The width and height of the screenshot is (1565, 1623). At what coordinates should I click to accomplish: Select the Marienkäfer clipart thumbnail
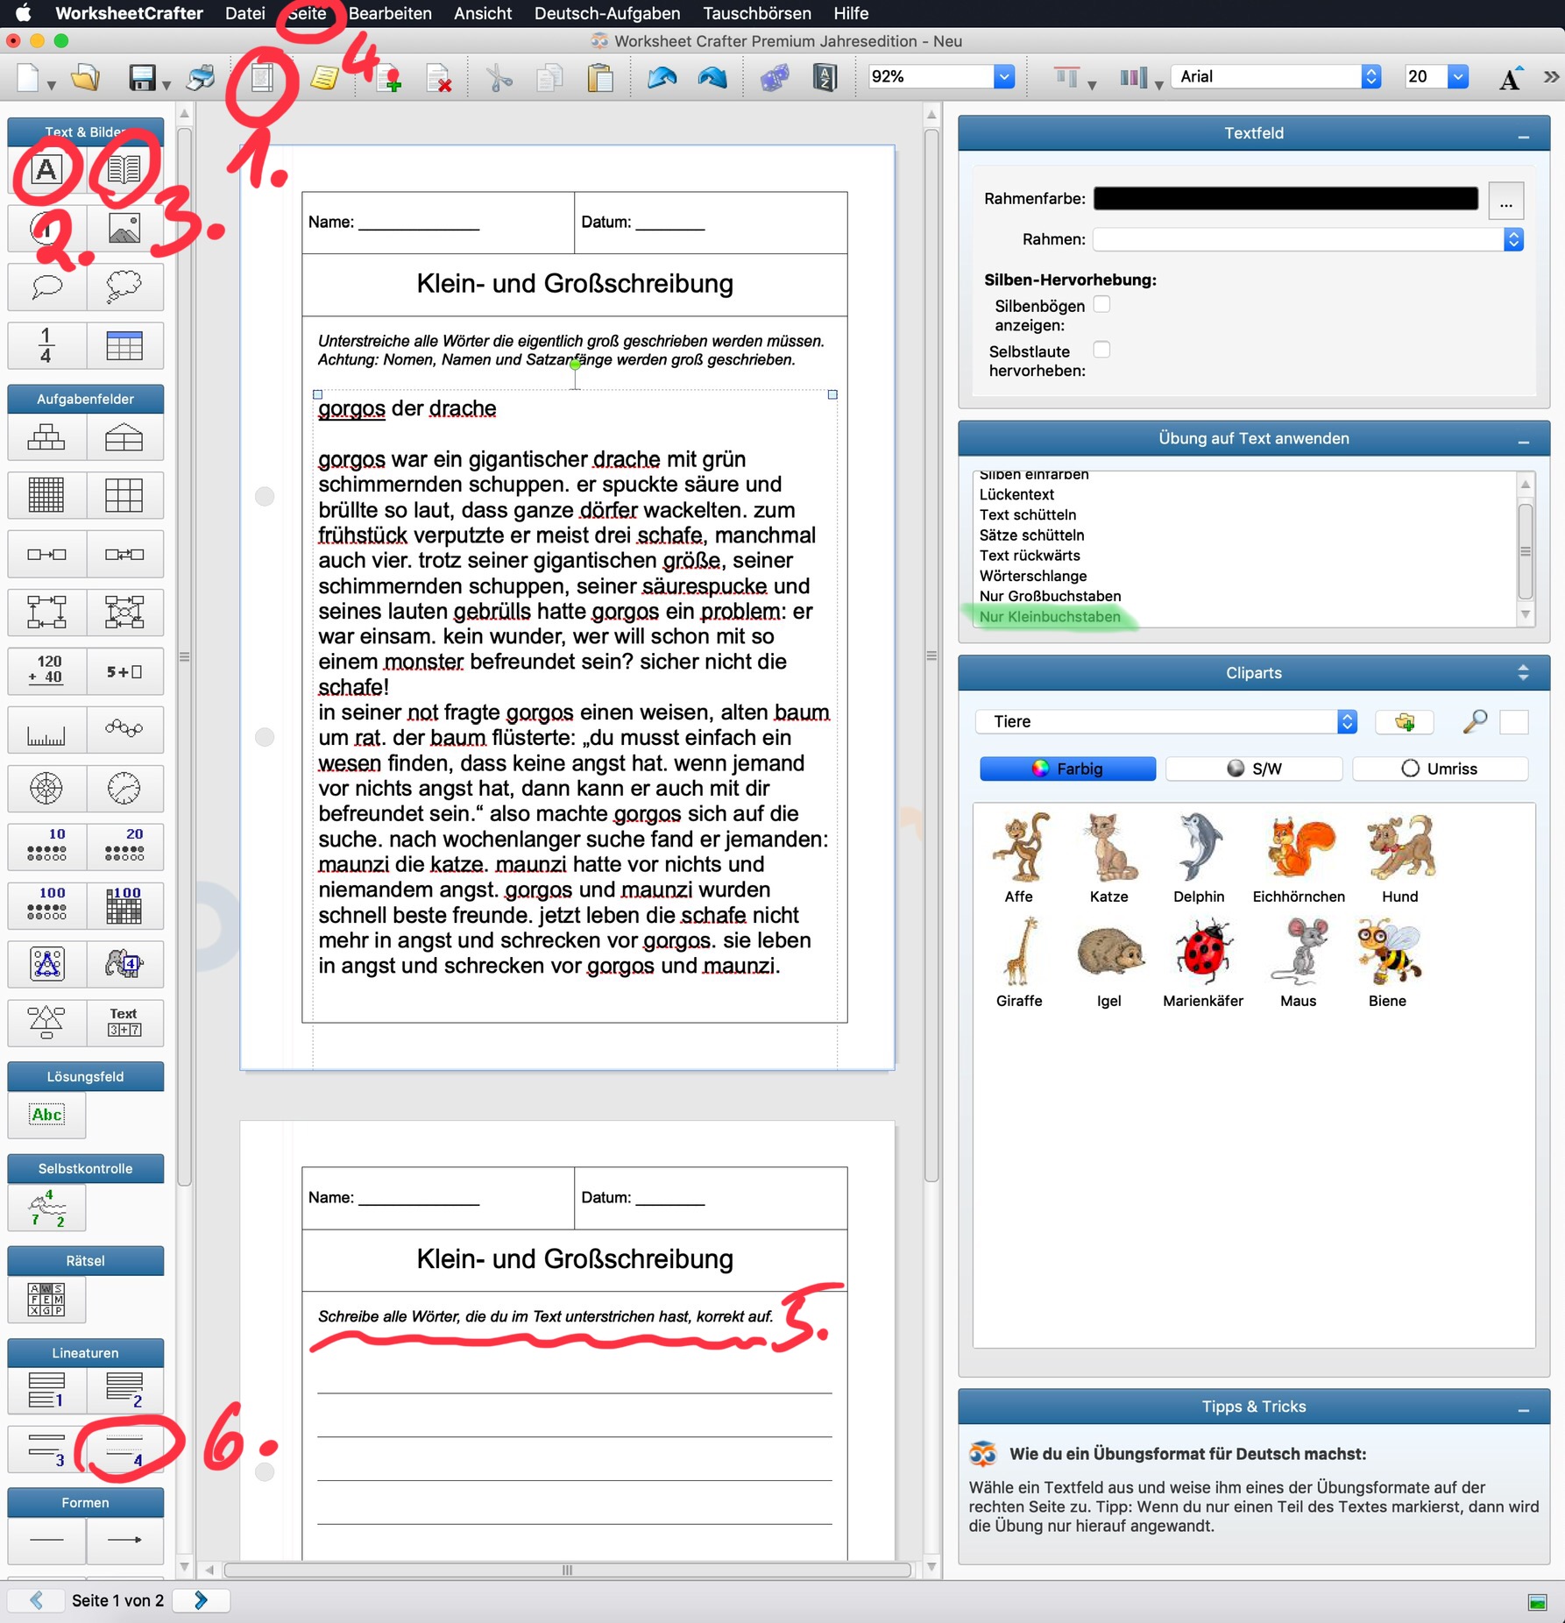tap(1202, 952)
